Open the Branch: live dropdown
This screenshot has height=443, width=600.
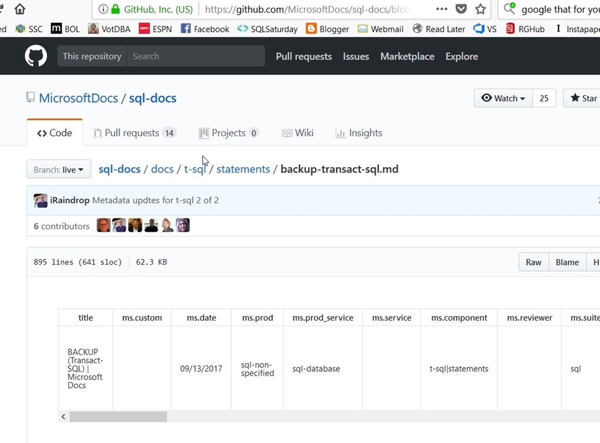point(59,170)
